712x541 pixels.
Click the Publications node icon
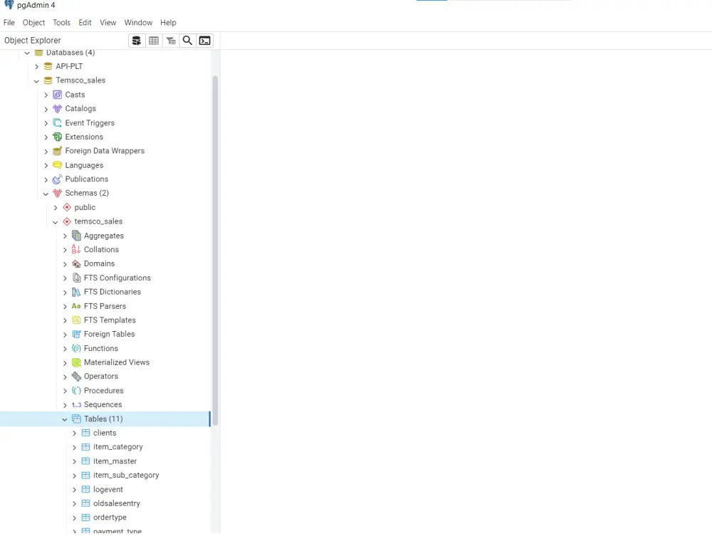pos(57,179)
